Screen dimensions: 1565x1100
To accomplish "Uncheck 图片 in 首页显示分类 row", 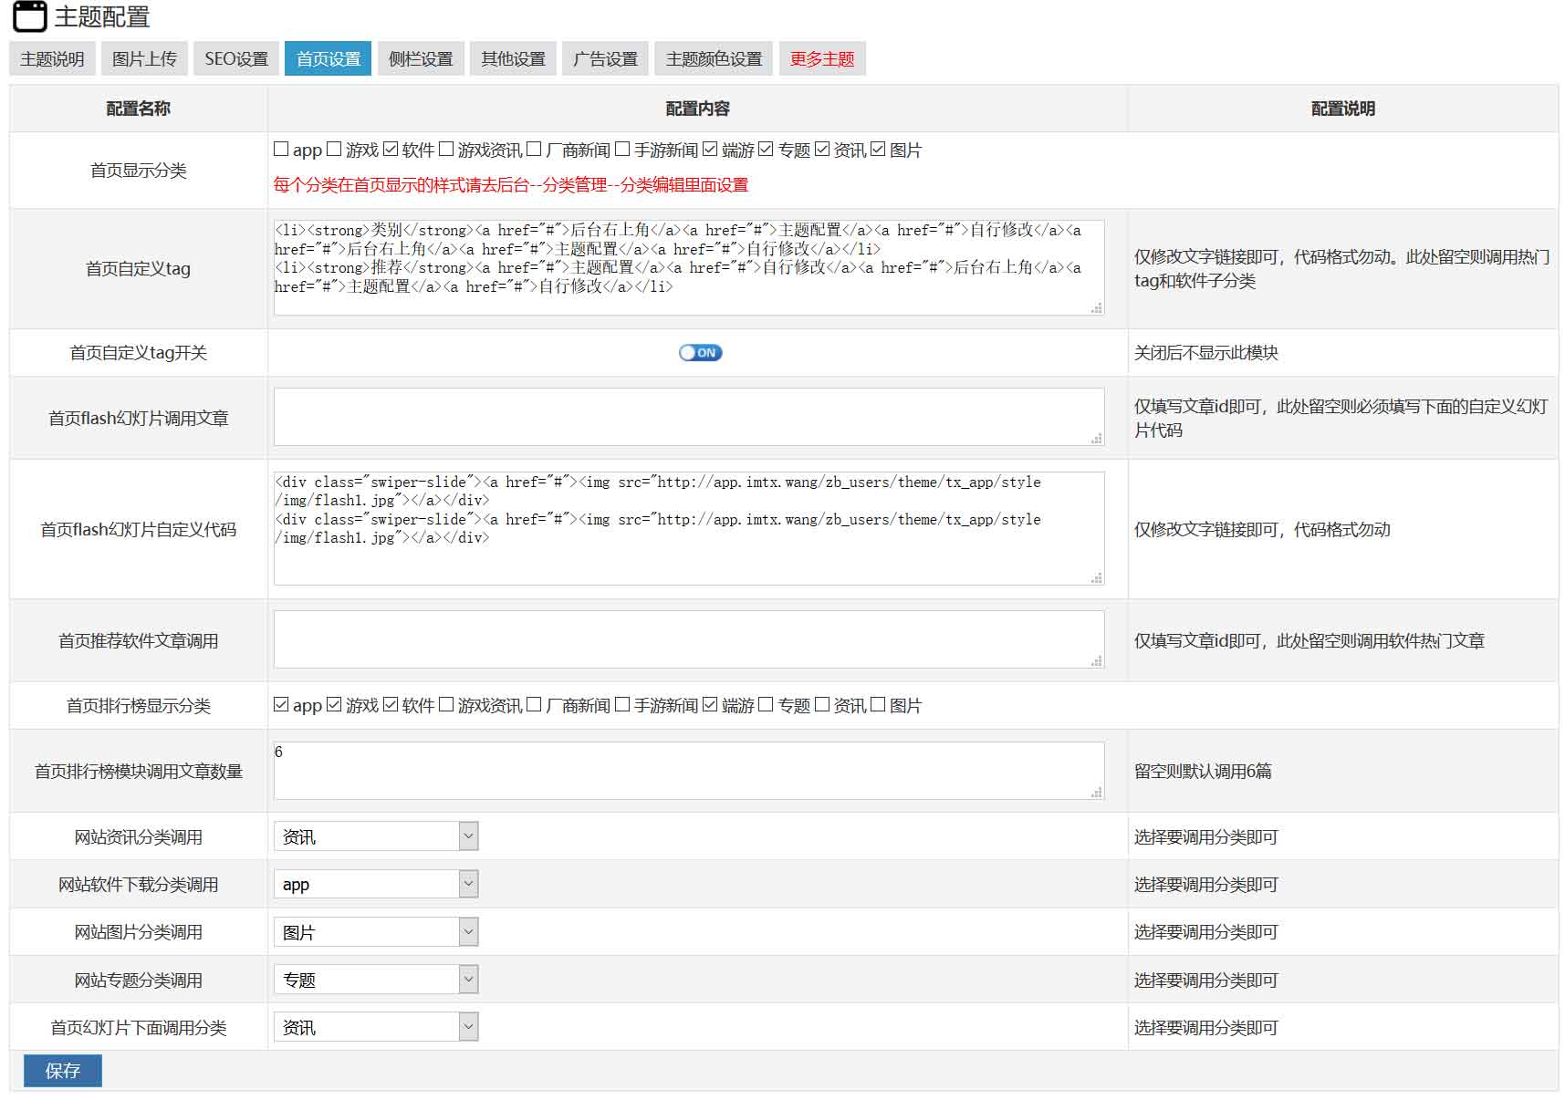I will coord(878,149).
